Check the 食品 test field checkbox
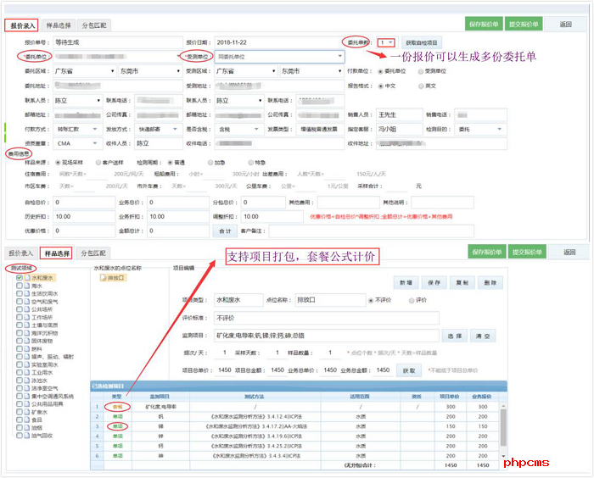This screenshot has width=594, height=478. (20, 420)
